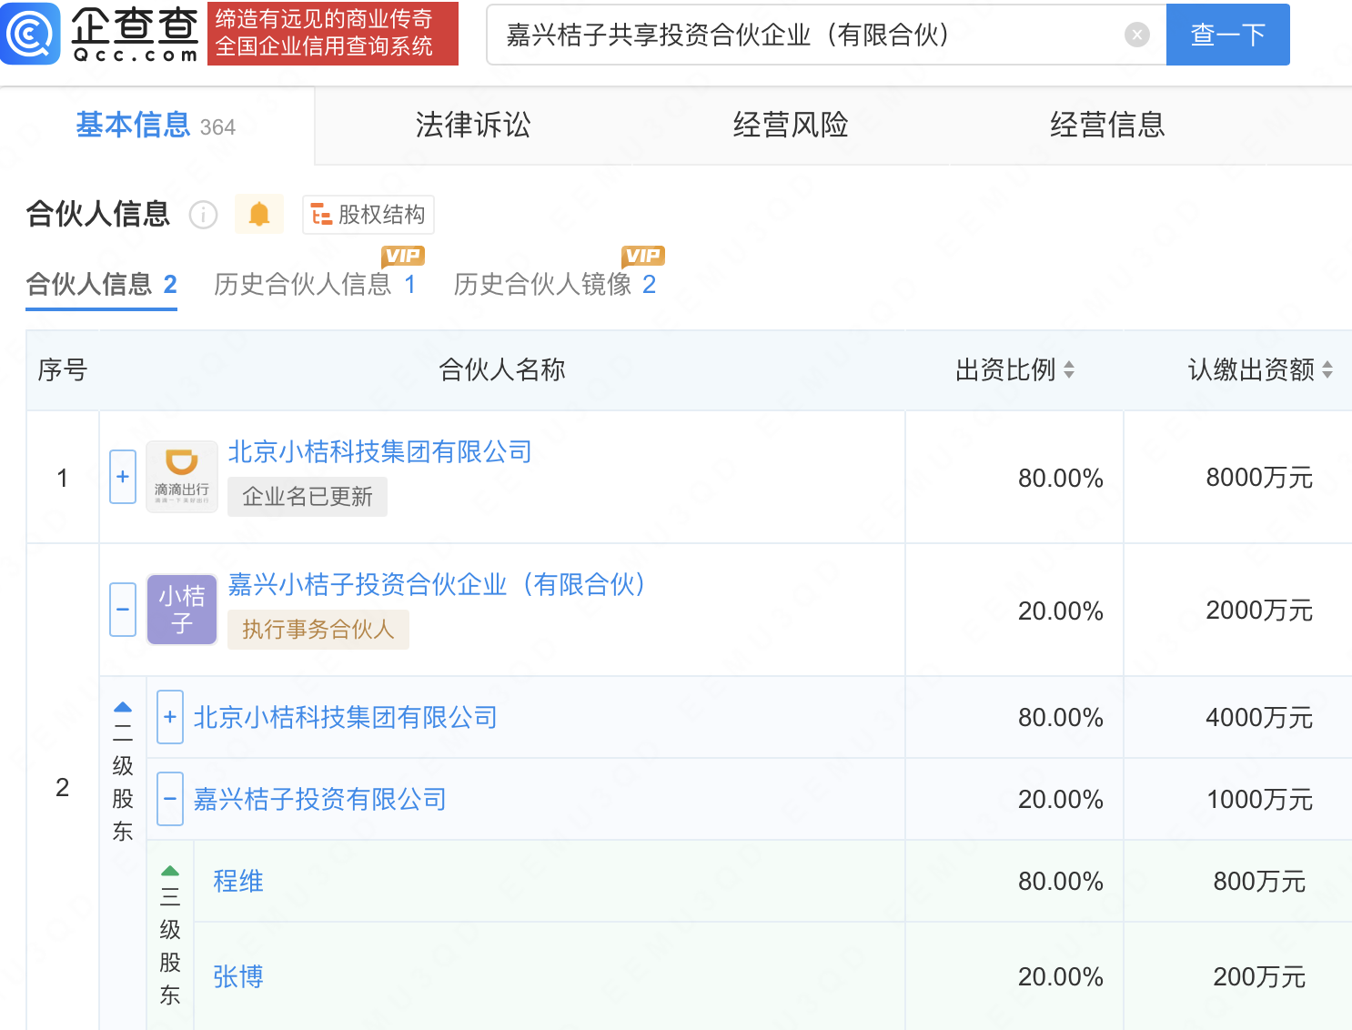Click the info icon beside 合伙人信息

point(203,215)
